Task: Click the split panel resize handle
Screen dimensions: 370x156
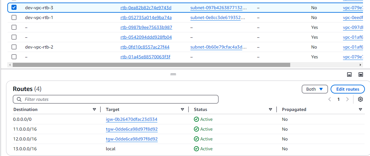Action: point(173,74)
